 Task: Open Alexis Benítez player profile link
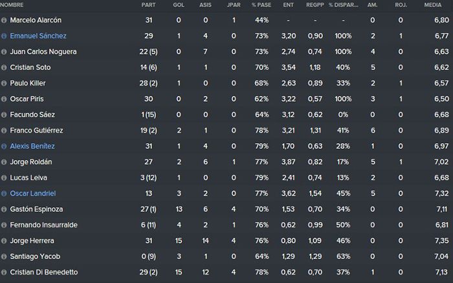point(32,146)
